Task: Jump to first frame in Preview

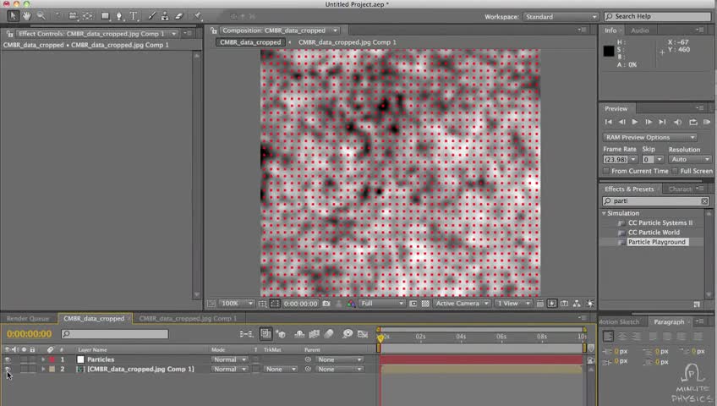Action: (x=609, y=122)
